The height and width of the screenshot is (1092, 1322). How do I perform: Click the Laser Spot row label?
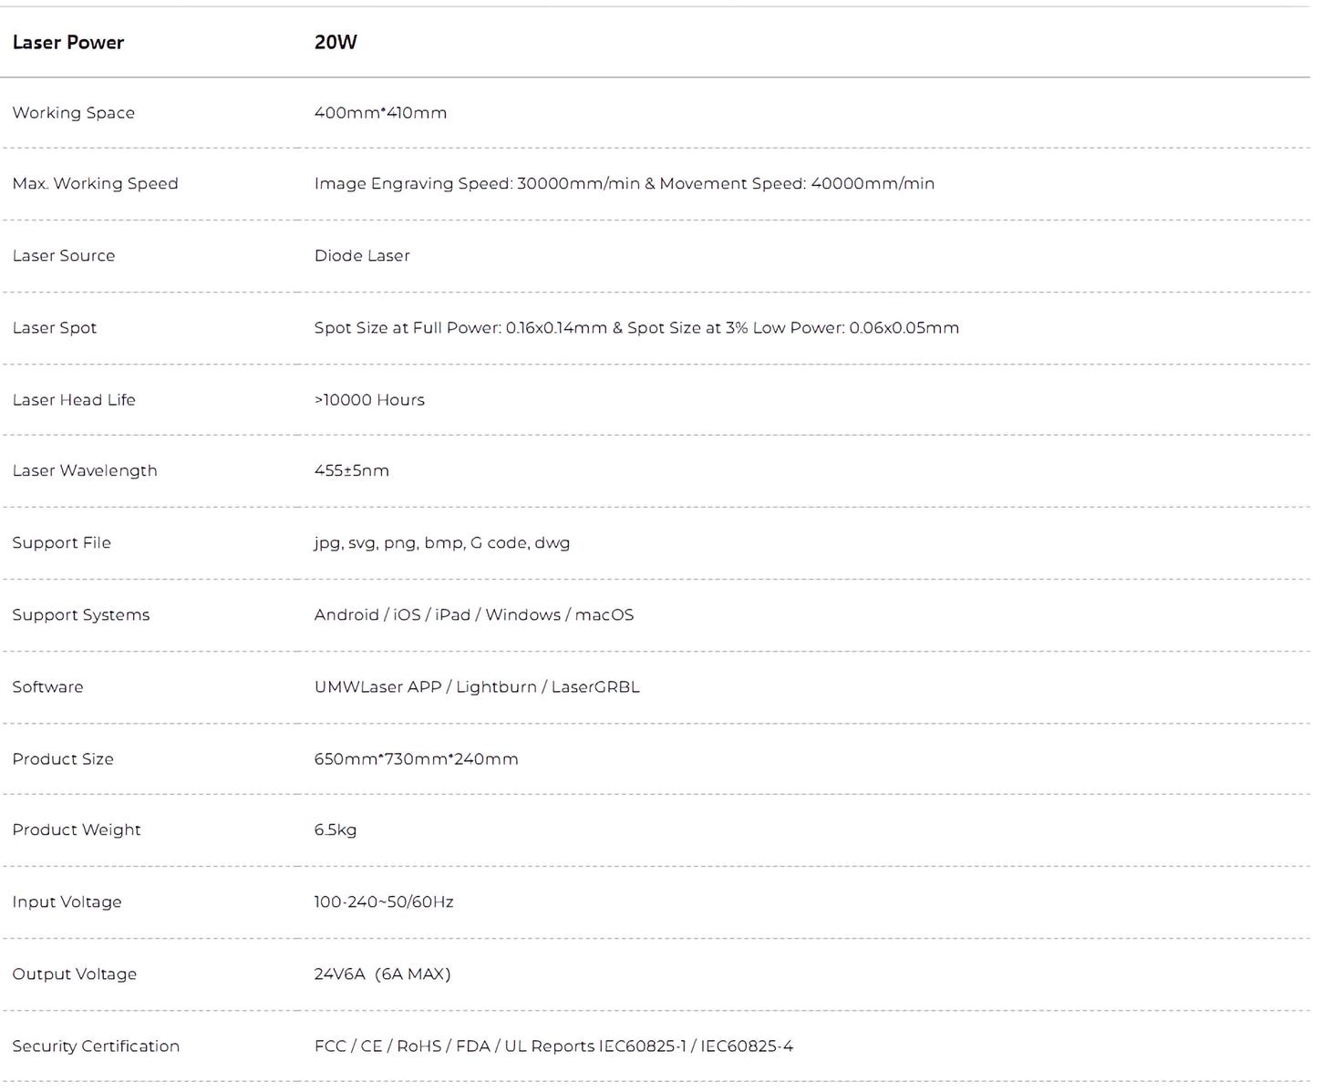[55, 327]
